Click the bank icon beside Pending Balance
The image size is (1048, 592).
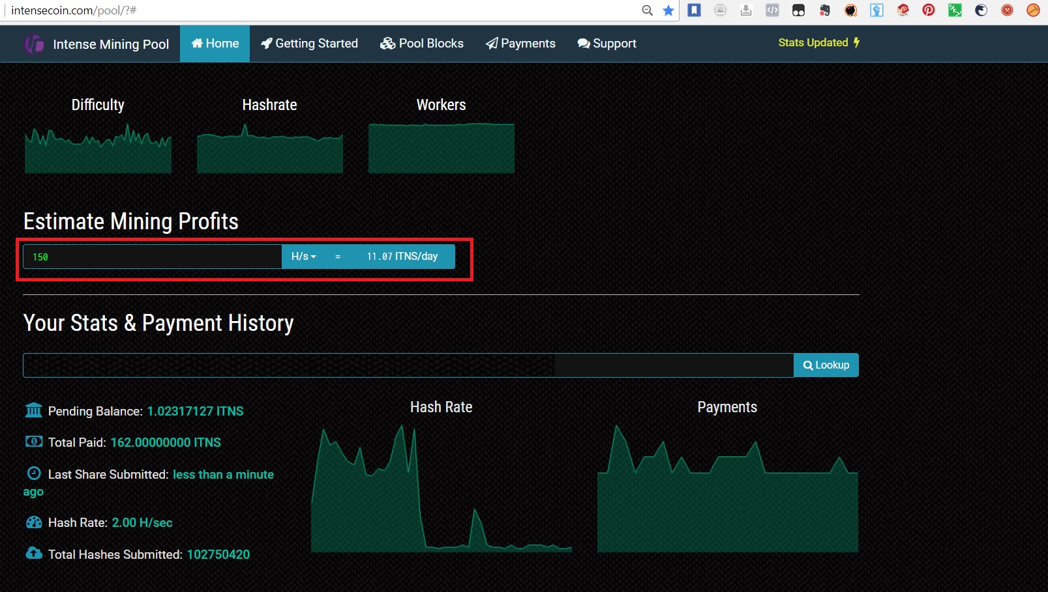pyautogui.click(x=33, y=410)
